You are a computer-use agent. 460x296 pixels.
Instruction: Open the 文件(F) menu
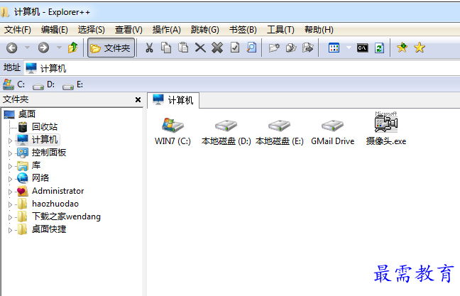point(17,30)
